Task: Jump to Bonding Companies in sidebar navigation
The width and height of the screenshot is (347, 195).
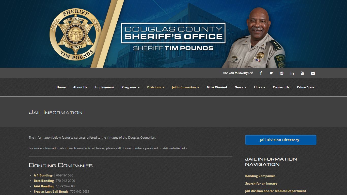Action: click(260, 176)
